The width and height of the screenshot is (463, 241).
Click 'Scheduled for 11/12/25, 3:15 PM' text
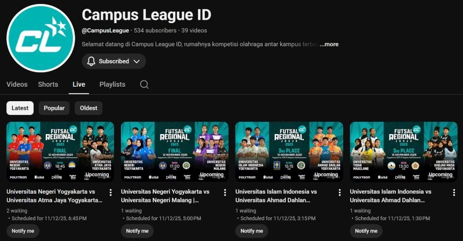point(278,218)
